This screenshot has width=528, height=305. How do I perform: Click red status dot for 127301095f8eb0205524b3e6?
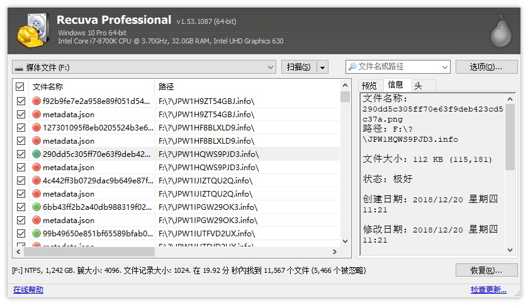(37, 127)
